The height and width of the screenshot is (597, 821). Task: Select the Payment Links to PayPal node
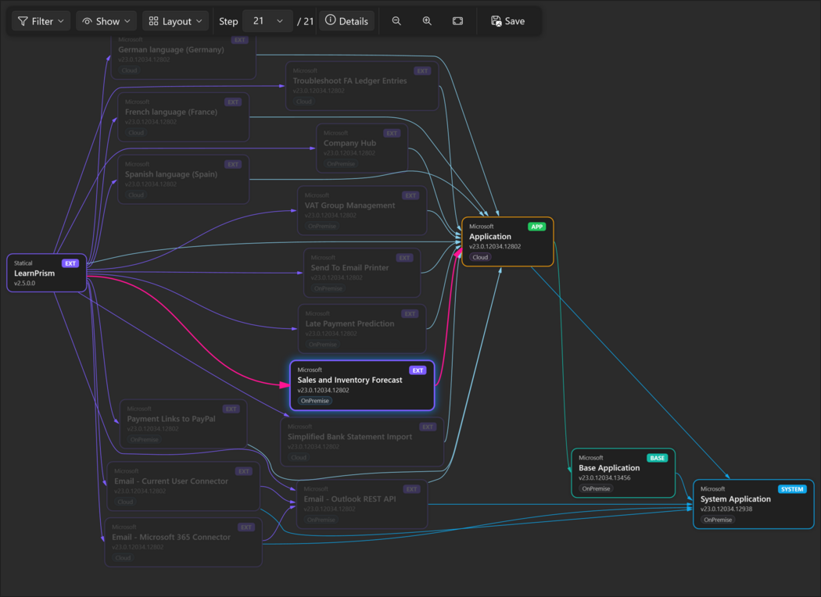183,424
